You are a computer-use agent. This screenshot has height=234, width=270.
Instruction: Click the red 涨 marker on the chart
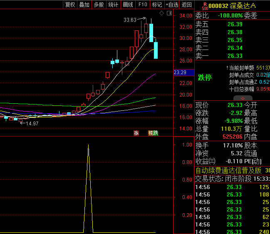tap(136, 133)
